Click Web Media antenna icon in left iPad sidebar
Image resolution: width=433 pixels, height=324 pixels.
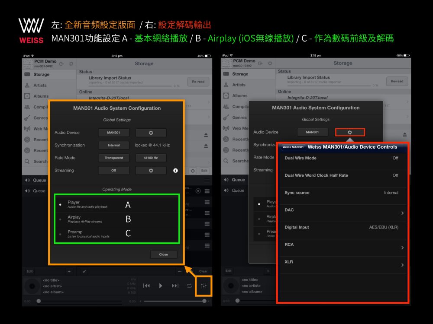tap(27, 129)
